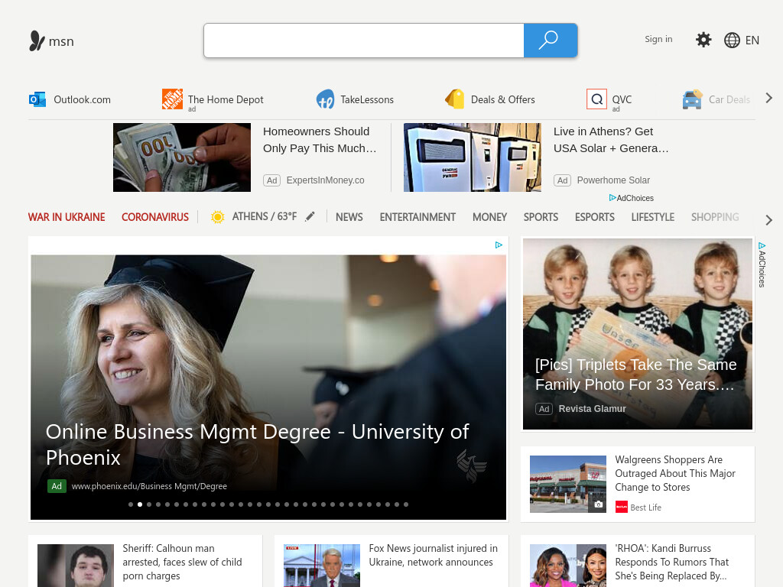The width and height of the screenshot is (783, 587).
Task: Click the Best Life source logo
Action: pyautogui.click(x=621, y=508)
